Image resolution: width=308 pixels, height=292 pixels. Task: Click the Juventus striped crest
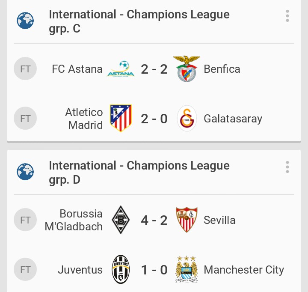coord(121,270)
